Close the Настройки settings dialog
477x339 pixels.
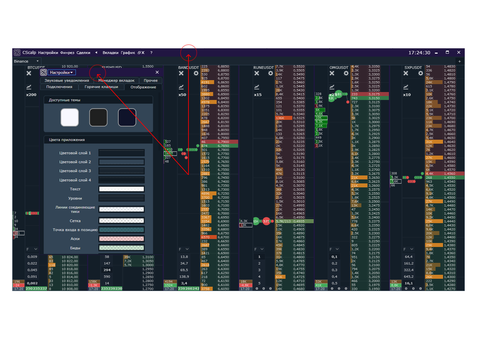coord(157,72)
